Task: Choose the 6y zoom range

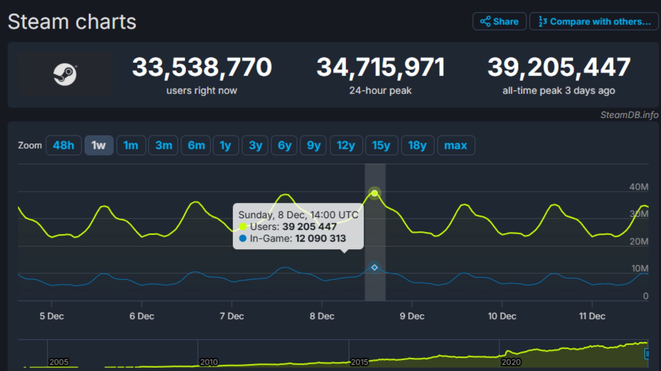Action: point(284,145)
